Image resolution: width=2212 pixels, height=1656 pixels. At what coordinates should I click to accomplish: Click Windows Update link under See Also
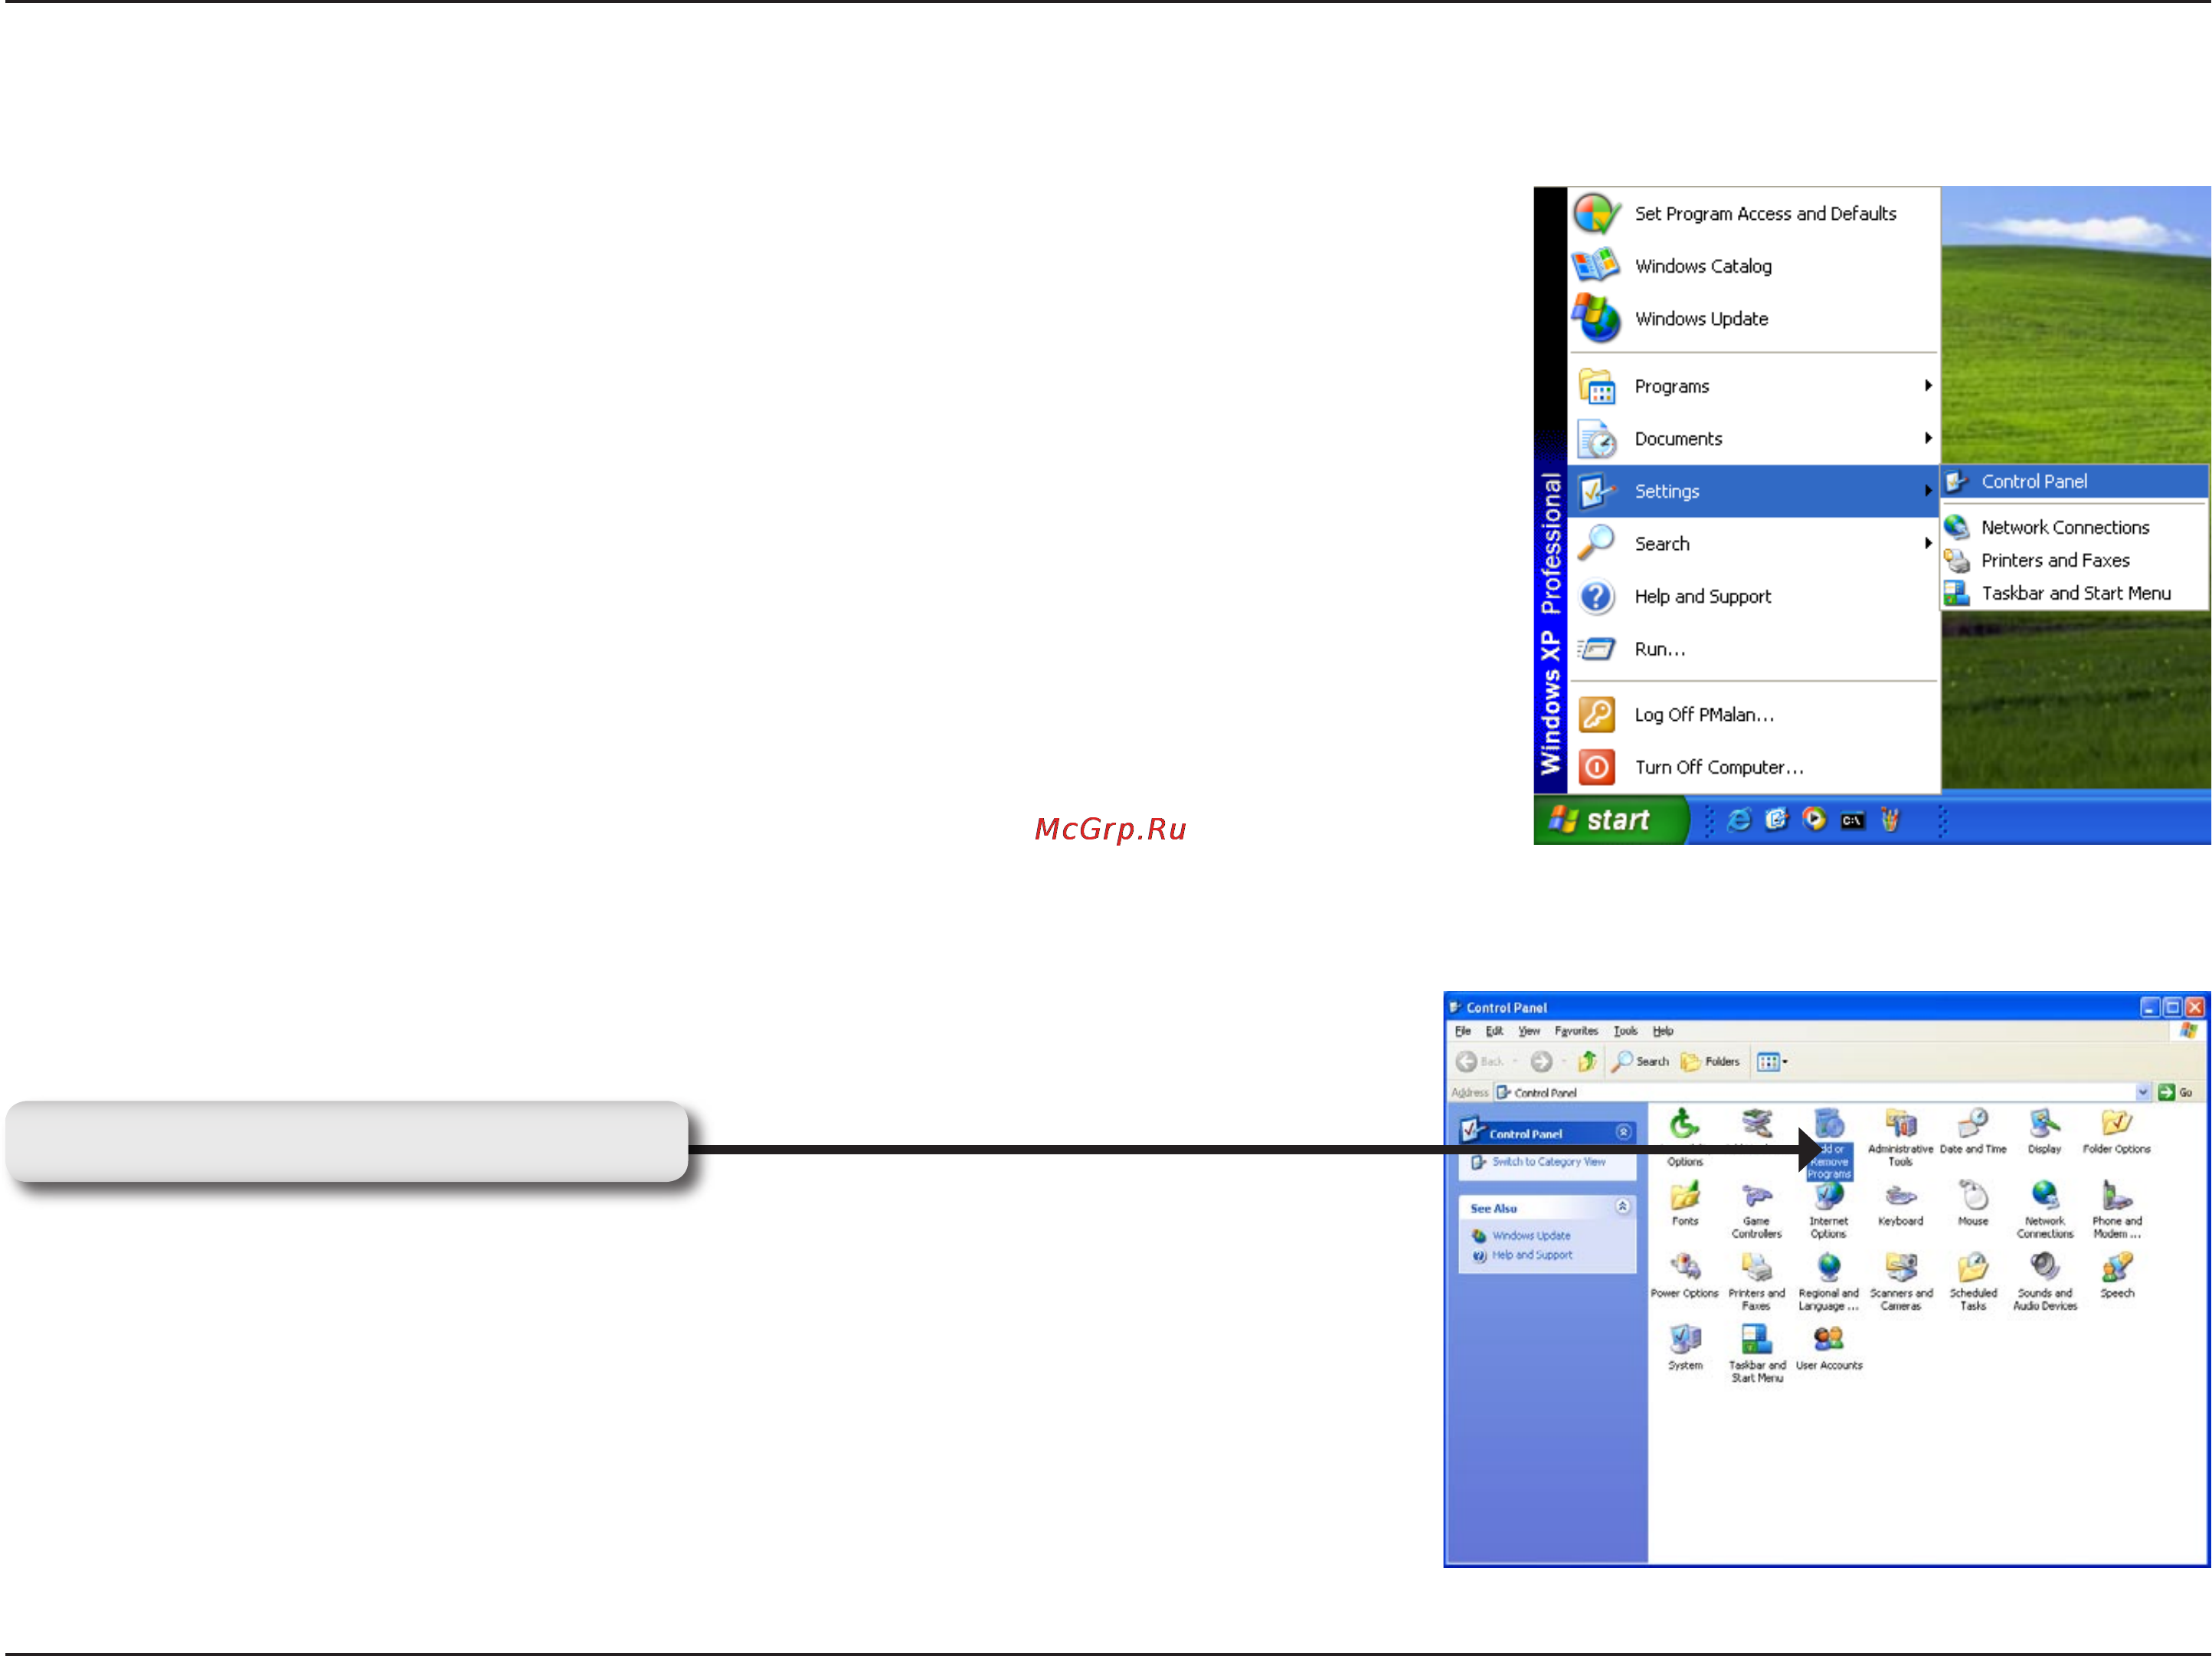1531,1235
